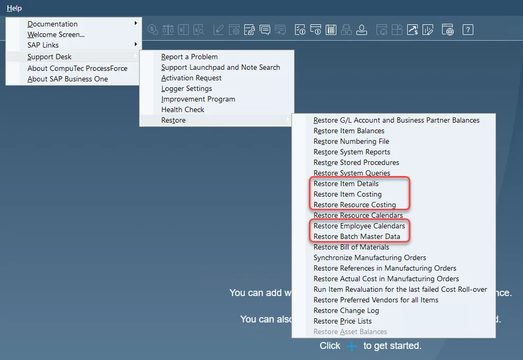Click the globe web browser toolbar icon
This screenshot has height=360, width=523.
(447, 30)
